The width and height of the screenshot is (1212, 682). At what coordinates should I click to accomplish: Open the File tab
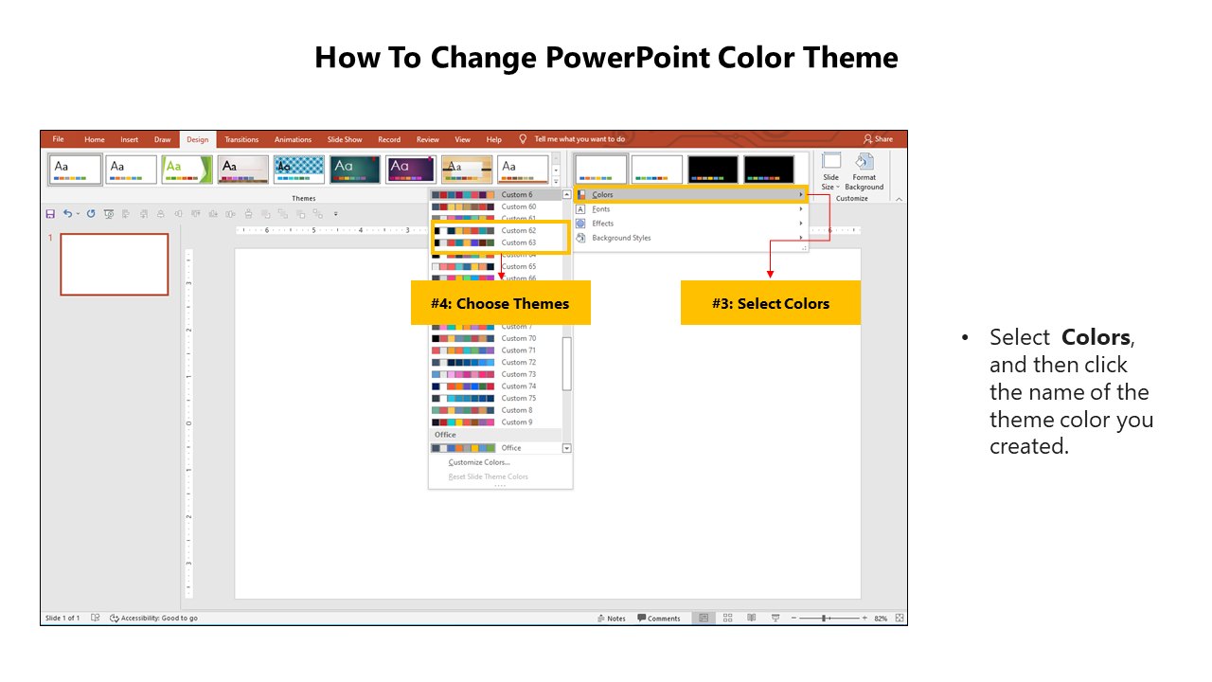59,139
